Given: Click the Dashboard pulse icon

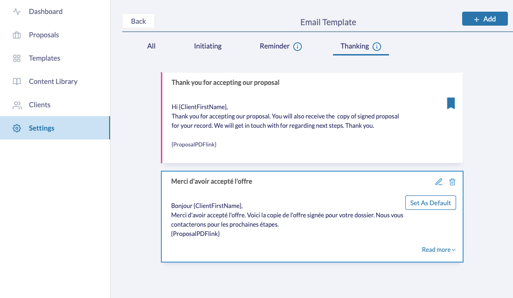Looking at the screenshot, I should point(17,12).
